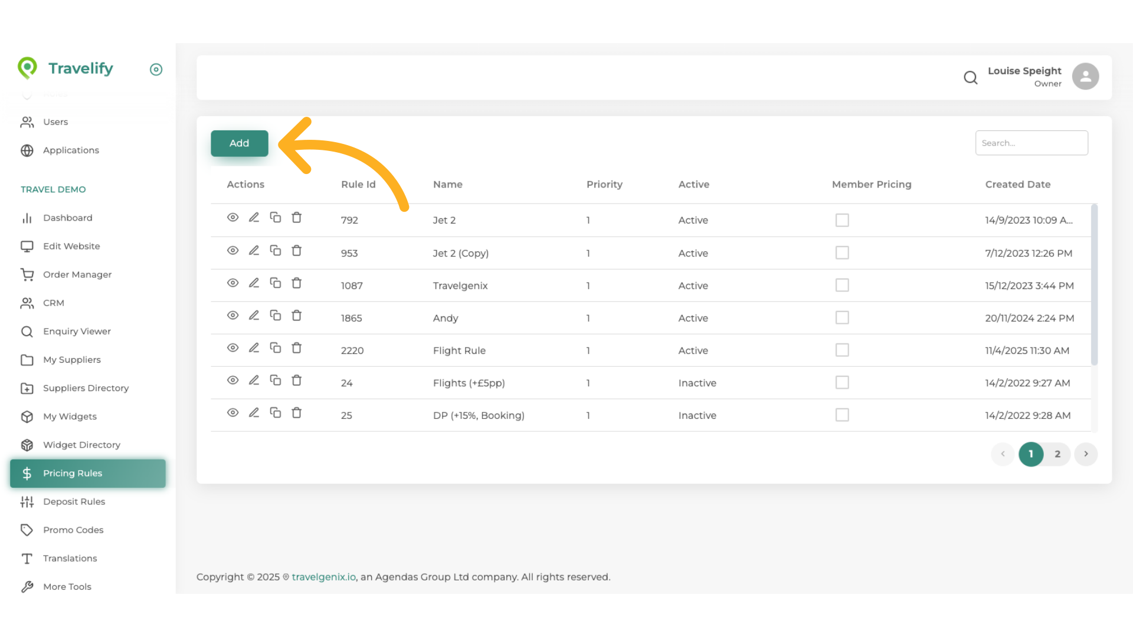Jump to page 2 of rules

(1057, 454)
